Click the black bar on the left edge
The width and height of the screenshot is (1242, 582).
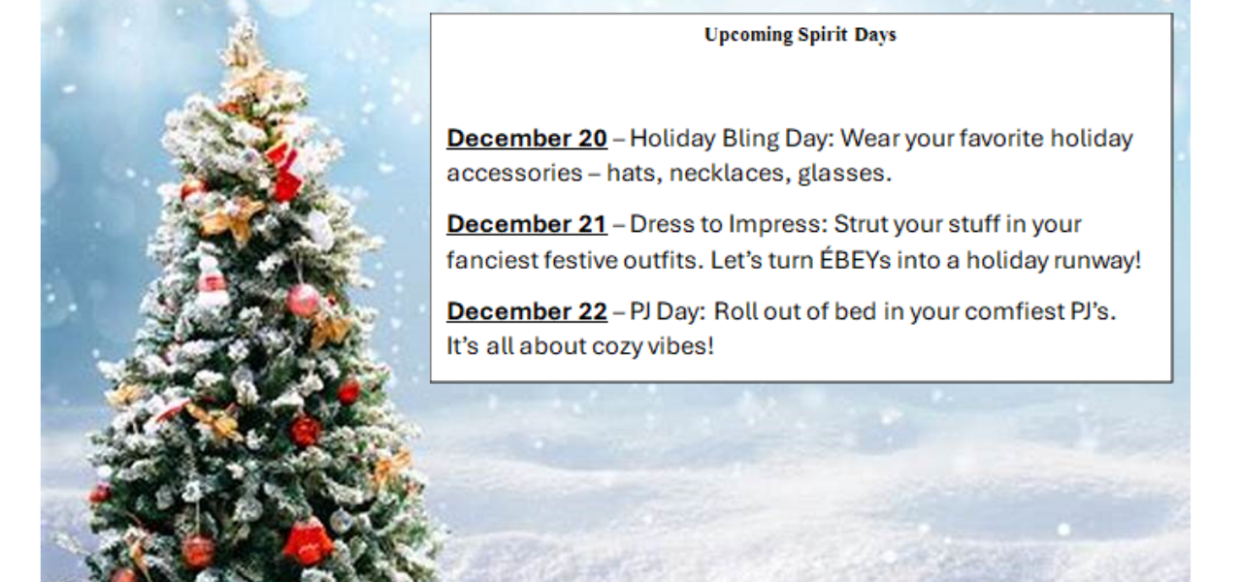point(19,291)
